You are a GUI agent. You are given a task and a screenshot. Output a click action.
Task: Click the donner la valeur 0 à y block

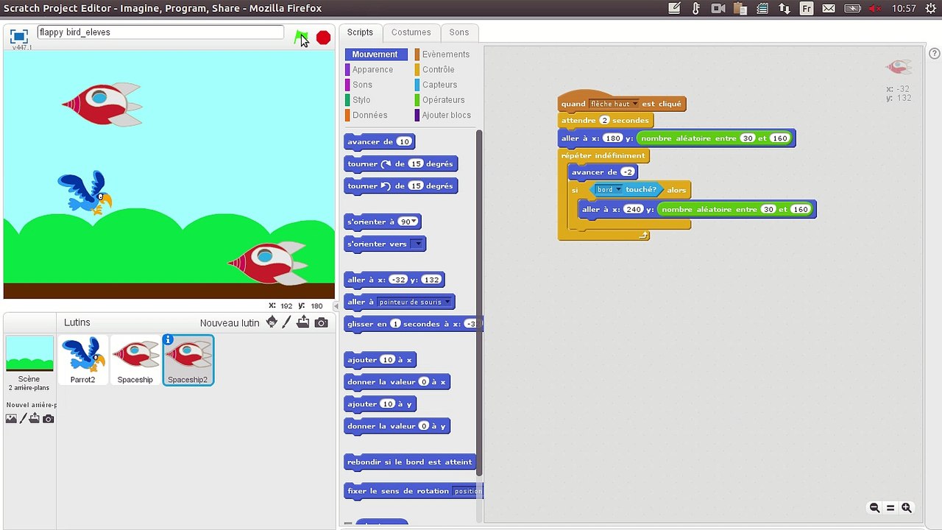tap(397, 426)
